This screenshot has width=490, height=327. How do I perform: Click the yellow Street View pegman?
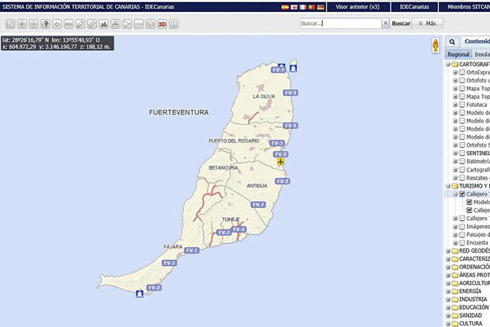tap(436, 45)
